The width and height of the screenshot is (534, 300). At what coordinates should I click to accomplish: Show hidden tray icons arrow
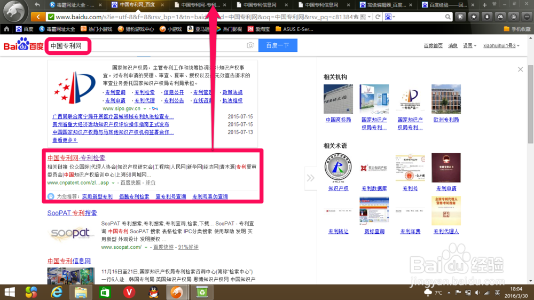click(x=449, y=293)
